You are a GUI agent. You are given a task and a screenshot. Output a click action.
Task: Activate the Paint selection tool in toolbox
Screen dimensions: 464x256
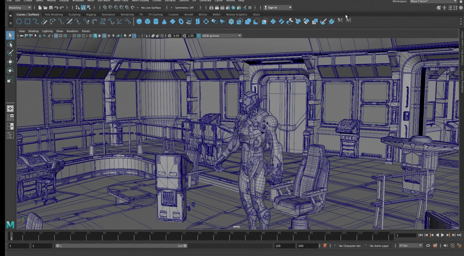(10, 53)
